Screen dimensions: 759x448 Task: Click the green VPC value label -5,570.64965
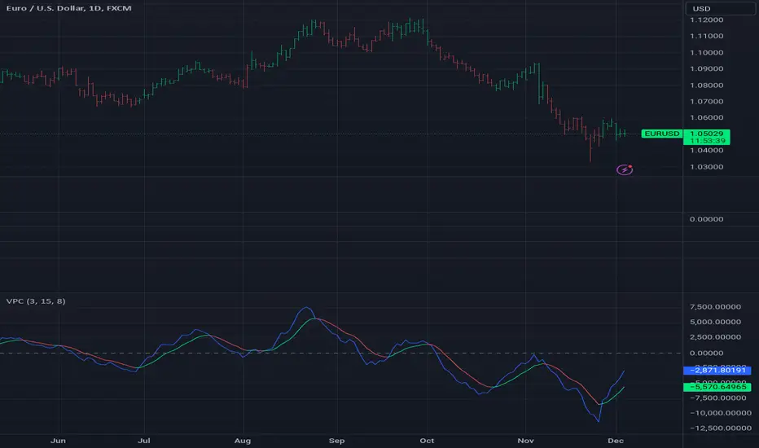pyautogui.click(x=711, y=387)
